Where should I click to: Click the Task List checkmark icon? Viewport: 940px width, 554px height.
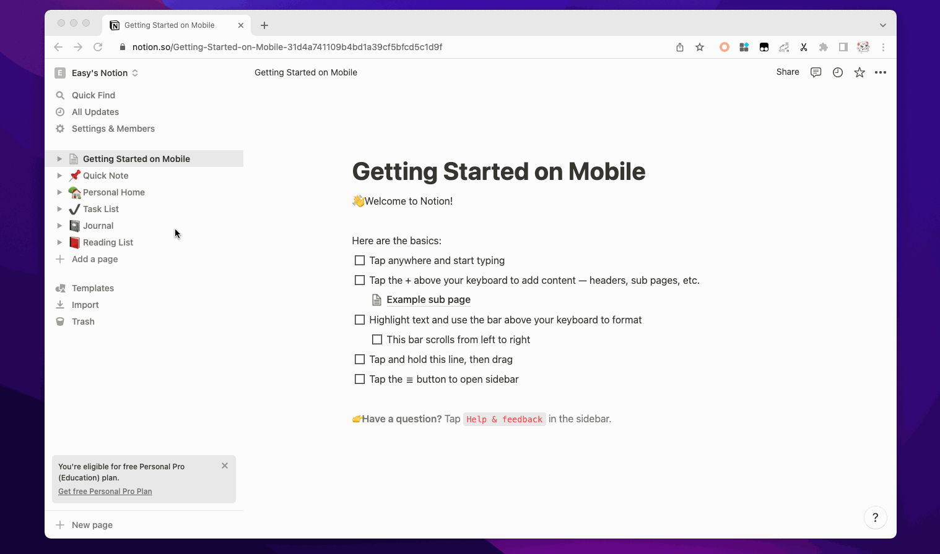[x=74, y=209]
